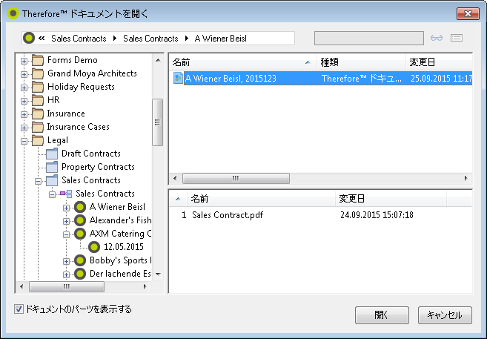The height and width of the screenshot is (339, 487).
Task: Click the Forms Demo folder icon
Action: click(38, 60)
